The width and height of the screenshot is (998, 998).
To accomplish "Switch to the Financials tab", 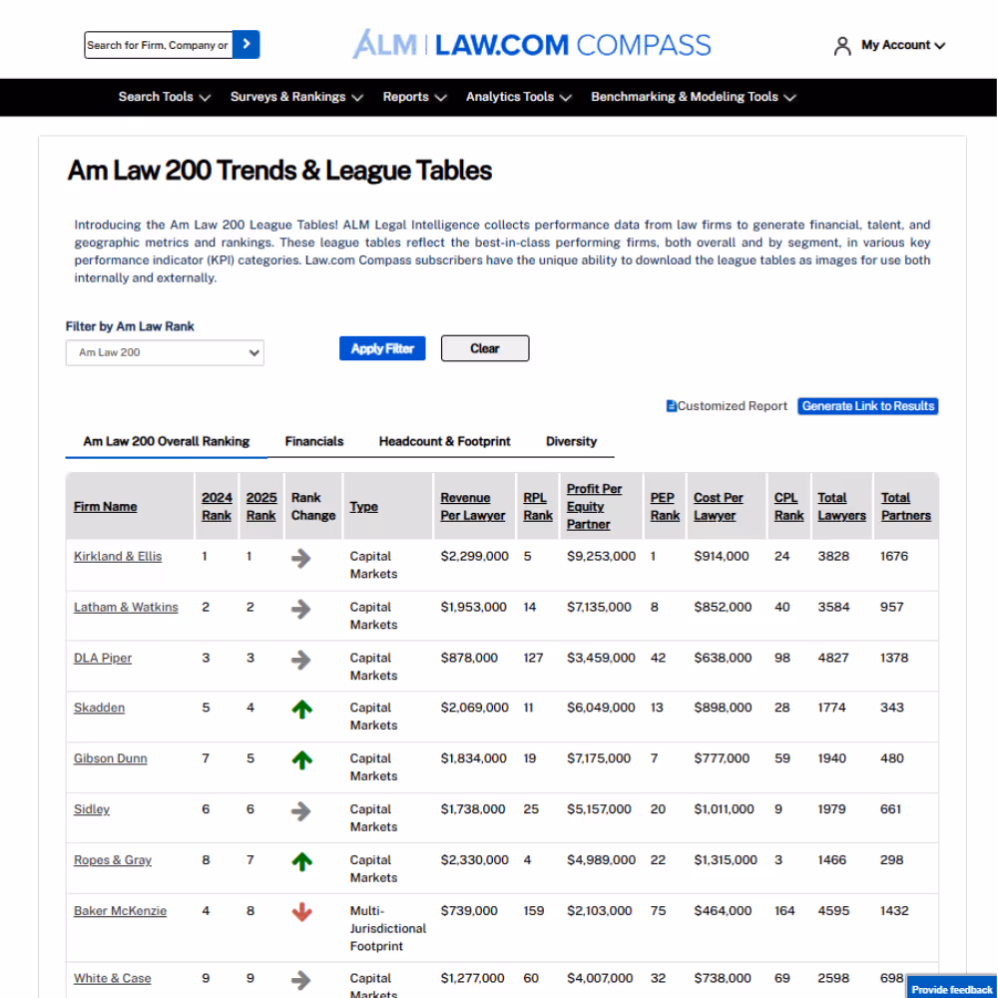I will click(x=313, y=440).
